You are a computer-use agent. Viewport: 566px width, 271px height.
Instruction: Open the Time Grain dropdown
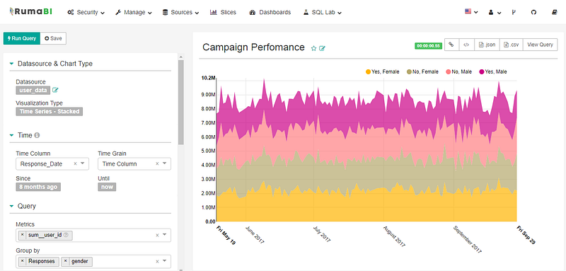coord(134,164)
